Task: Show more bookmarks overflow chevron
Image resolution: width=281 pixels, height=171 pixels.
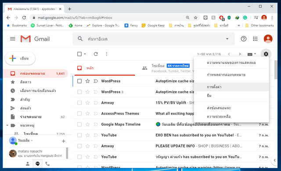Action: pos(239,25)
